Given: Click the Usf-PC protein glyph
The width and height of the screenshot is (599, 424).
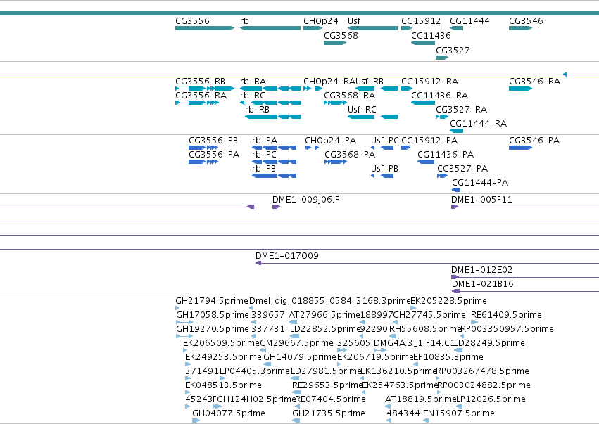Looking at the screenshot, I should 382,148.
